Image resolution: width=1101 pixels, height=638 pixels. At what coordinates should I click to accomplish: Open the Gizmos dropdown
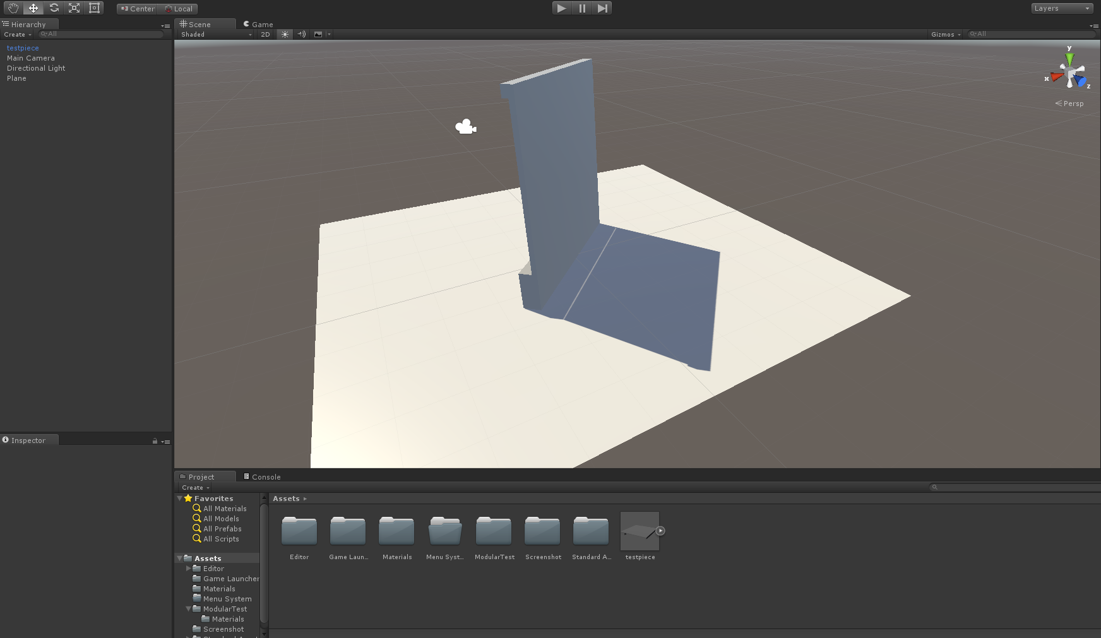[x=946, y=35]
